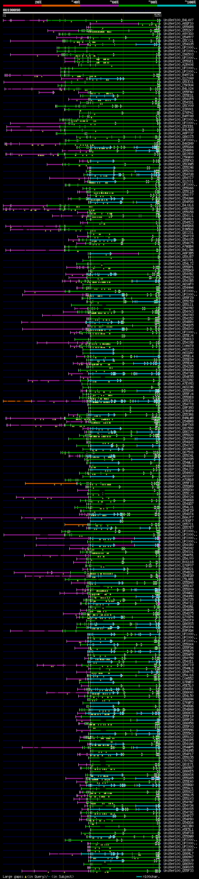The image size is (199, 879).
Task: Select the UniRef100_Q5CV09 label
Action: click(x=178, y=106)
